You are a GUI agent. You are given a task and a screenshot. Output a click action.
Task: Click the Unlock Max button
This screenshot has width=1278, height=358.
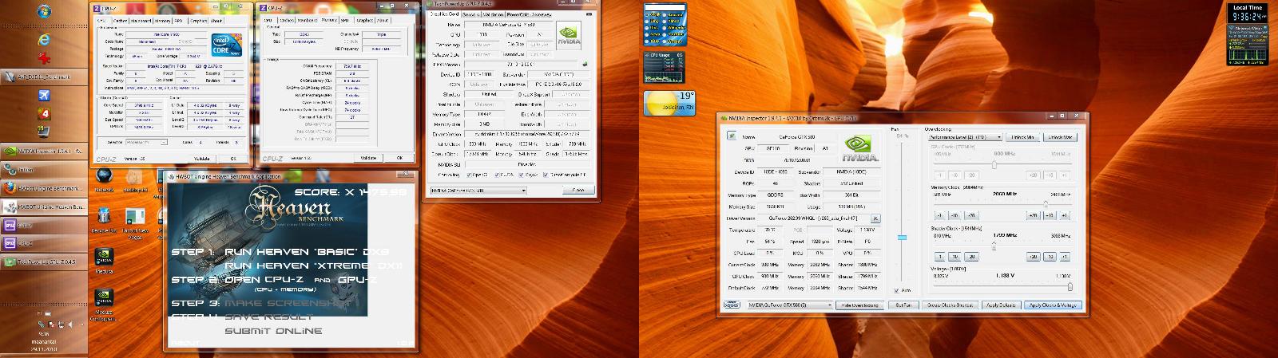[x=1059, y=137]
